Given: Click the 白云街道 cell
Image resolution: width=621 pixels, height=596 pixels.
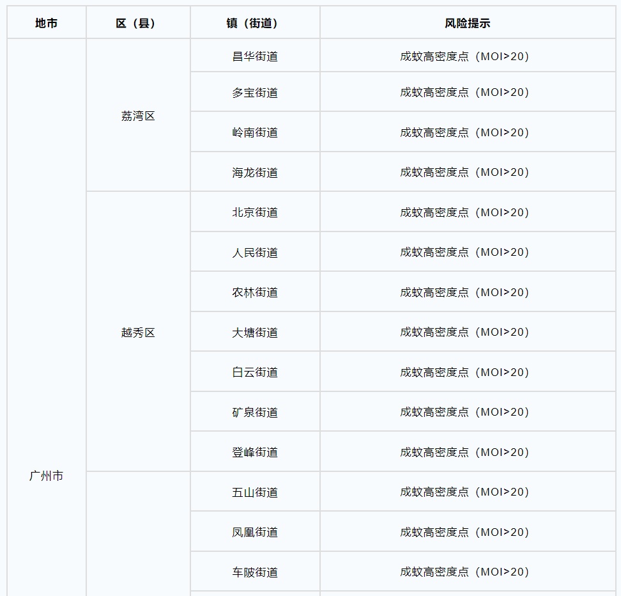Looking at the screenshot, I should 254,372.
